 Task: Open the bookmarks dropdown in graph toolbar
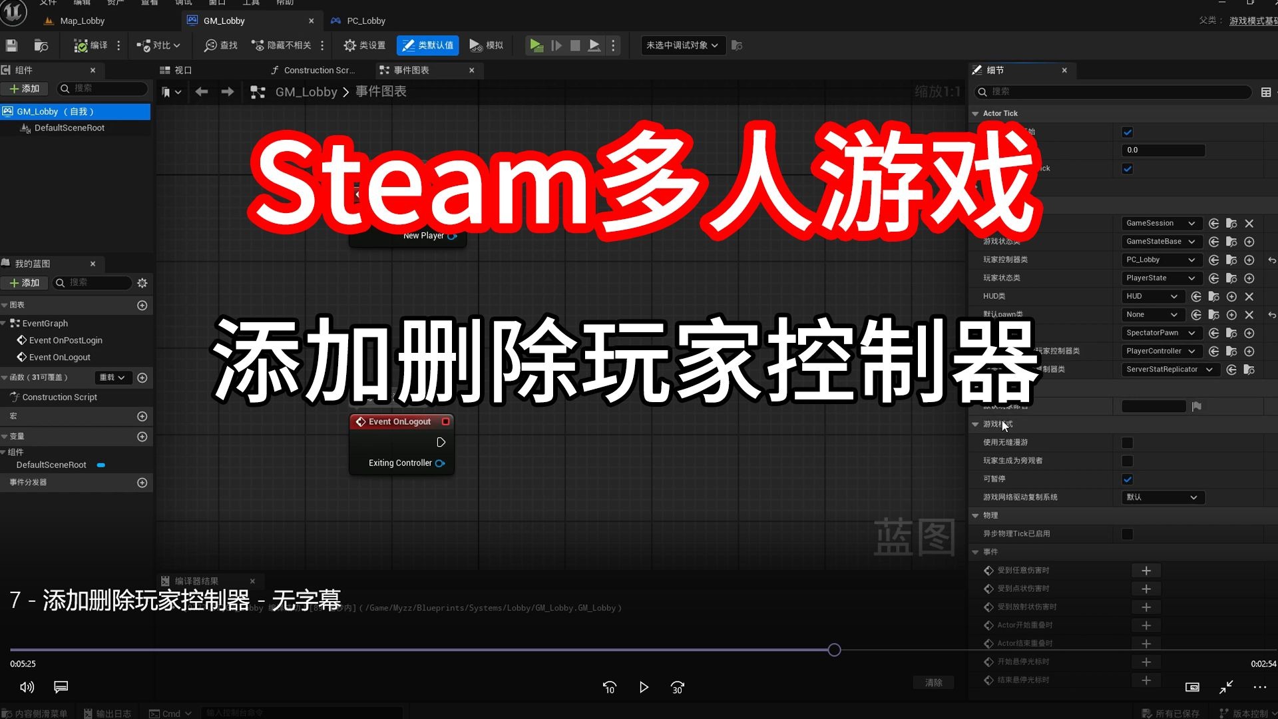[171, 92]
